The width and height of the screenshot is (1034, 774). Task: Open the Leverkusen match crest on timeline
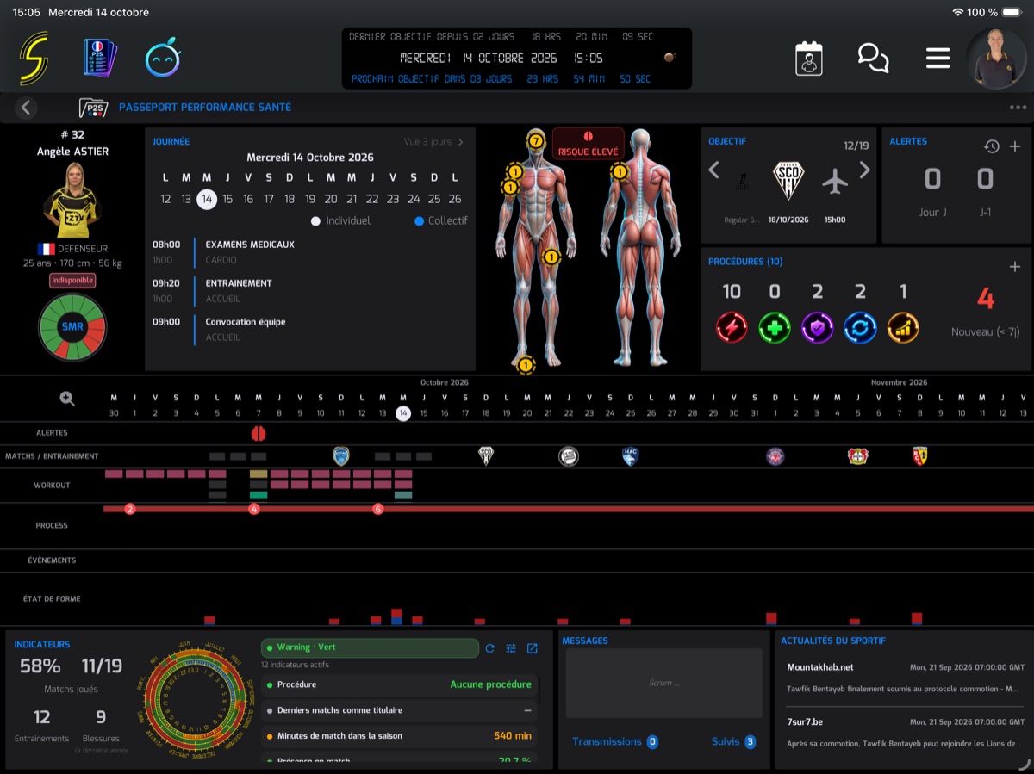click(x=857, y=456)
